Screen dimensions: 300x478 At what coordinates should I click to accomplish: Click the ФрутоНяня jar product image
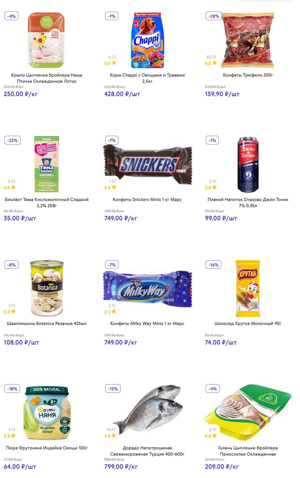(x=47, y=412)
